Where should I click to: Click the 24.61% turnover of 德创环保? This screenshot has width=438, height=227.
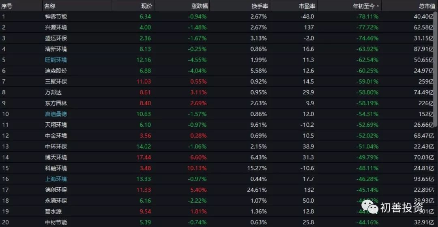tap(257, 190)
